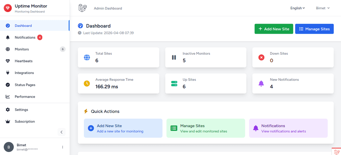
Task: Open user options three-dot menu
Action: [x=63, y=147]
